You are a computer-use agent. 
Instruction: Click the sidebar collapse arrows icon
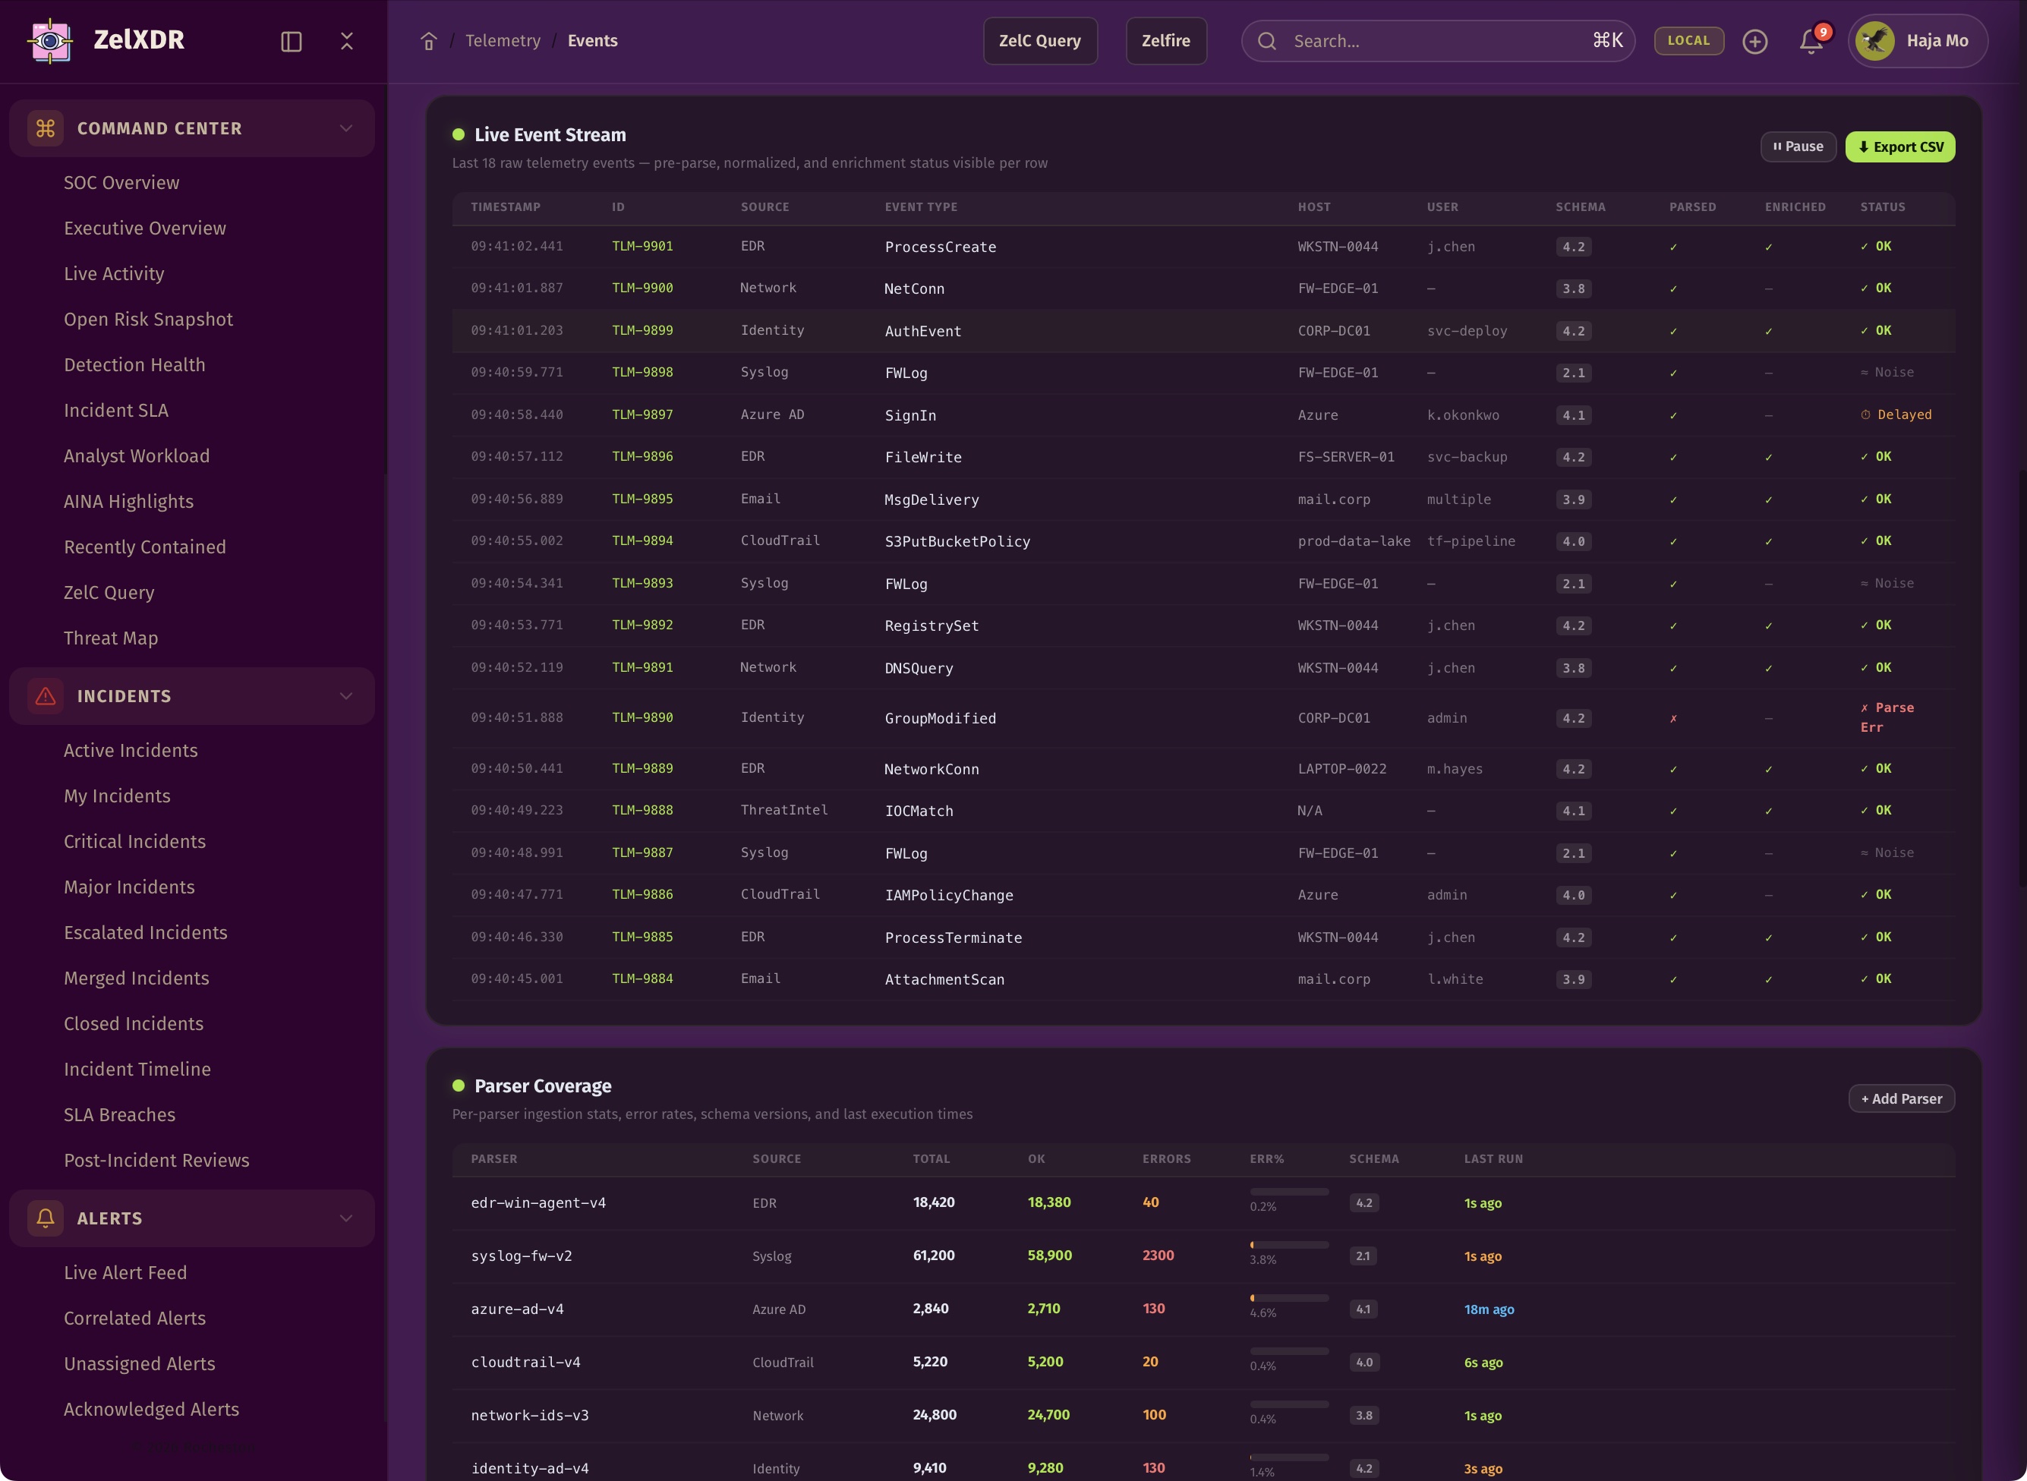(347, 41)
